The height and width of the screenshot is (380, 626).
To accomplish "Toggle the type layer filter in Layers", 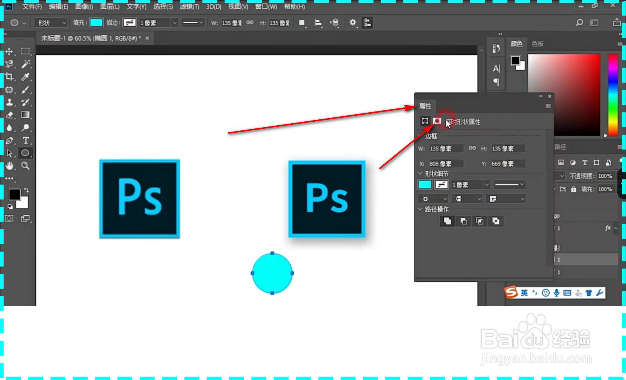I will pos(585,162).
